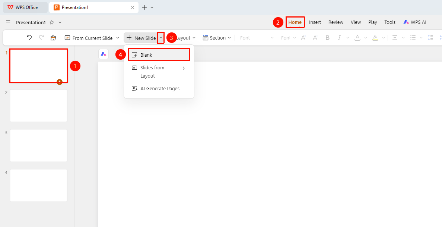Image resolution: width=442 pixels, height=227 pixels.
Task: Expand the New Slide dropdown arrow
Action: [160, 38]
